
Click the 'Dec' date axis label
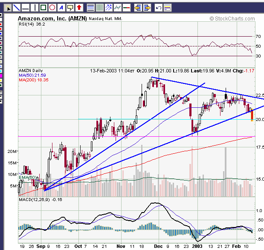coord(158,246)
